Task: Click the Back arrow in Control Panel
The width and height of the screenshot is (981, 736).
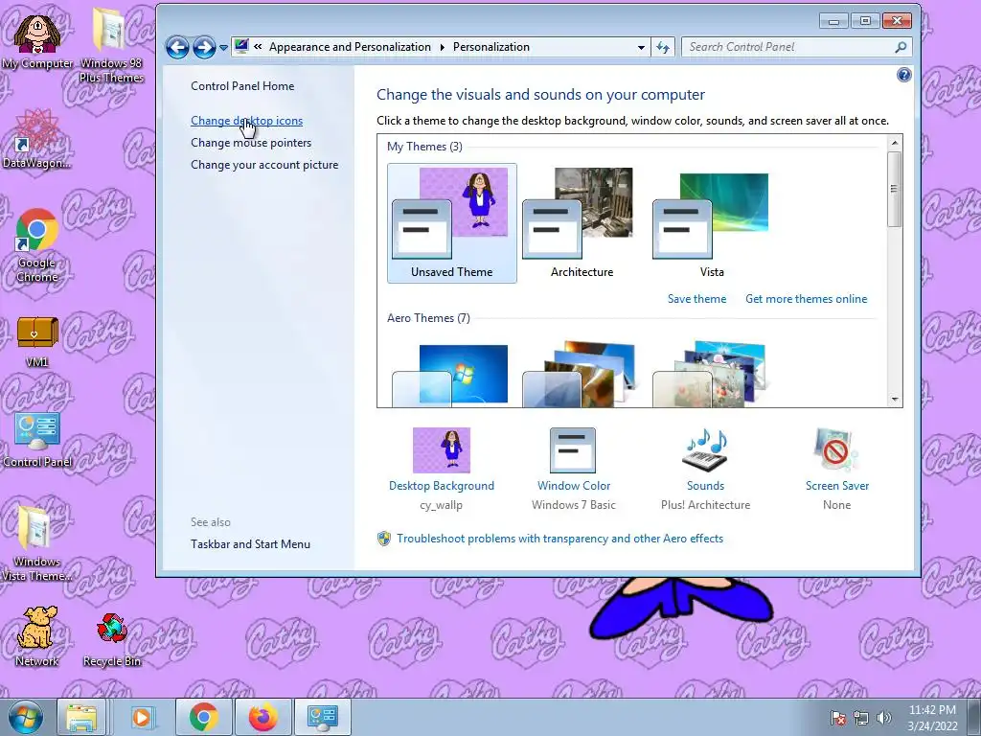Action: pos(177,47)
